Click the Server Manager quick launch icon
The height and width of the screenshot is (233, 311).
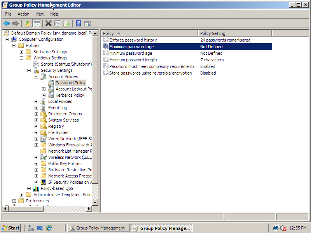[31, 228]
